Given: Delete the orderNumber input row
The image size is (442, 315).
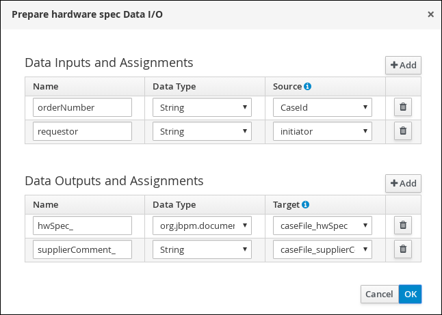Looking at the screenshot, I should point(403,107).
